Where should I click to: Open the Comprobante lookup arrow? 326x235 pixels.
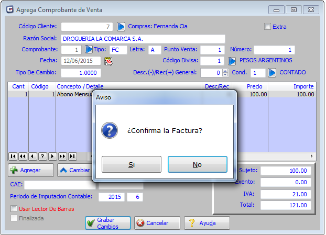click(x=89, y=50)
